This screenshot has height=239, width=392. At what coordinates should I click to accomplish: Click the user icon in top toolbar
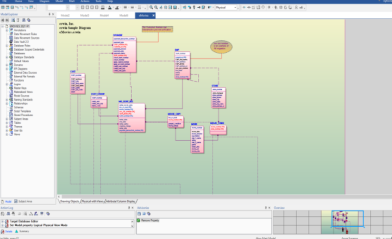(296, 7)
